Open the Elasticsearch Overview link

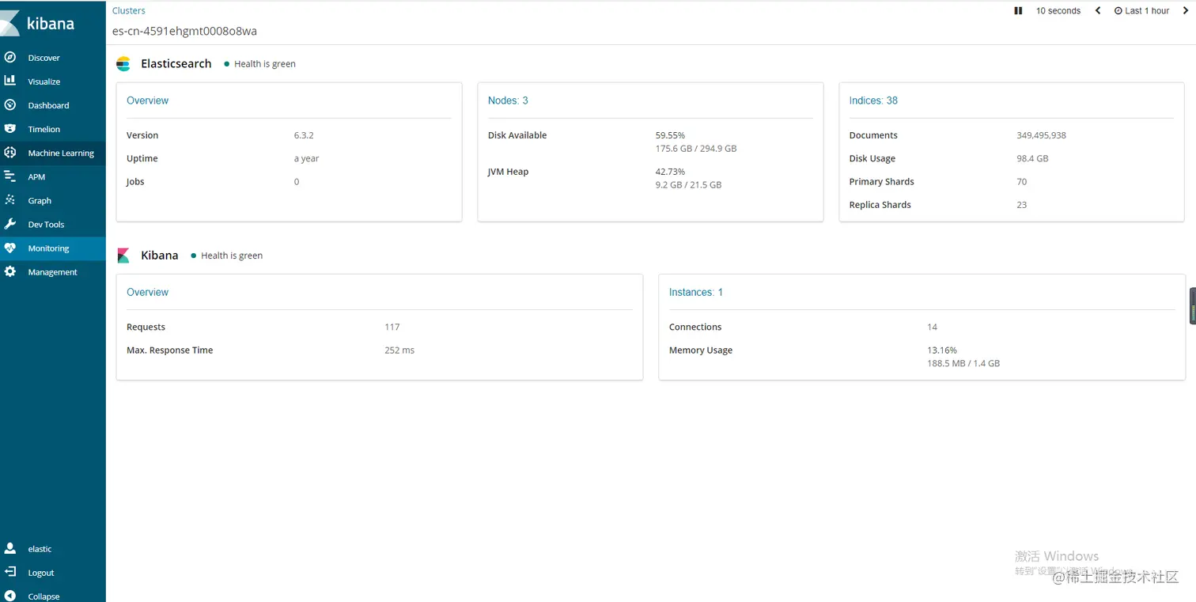tap(147, 100)
